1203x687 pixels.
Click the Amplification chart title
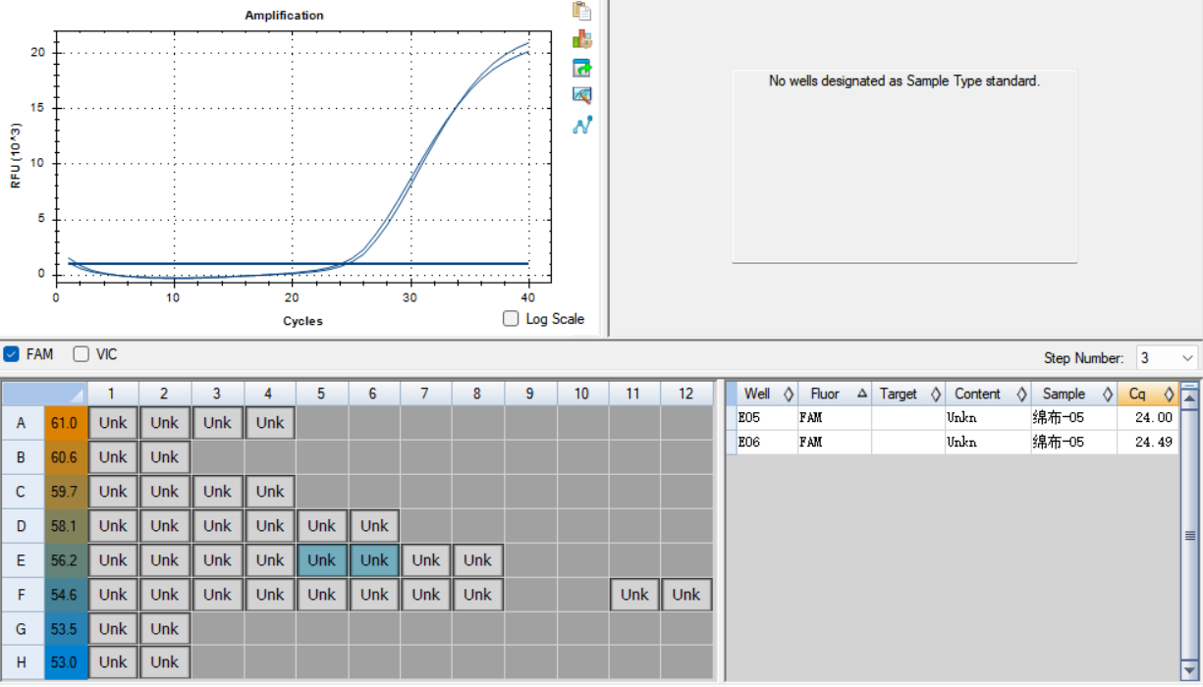pos(284,16)
